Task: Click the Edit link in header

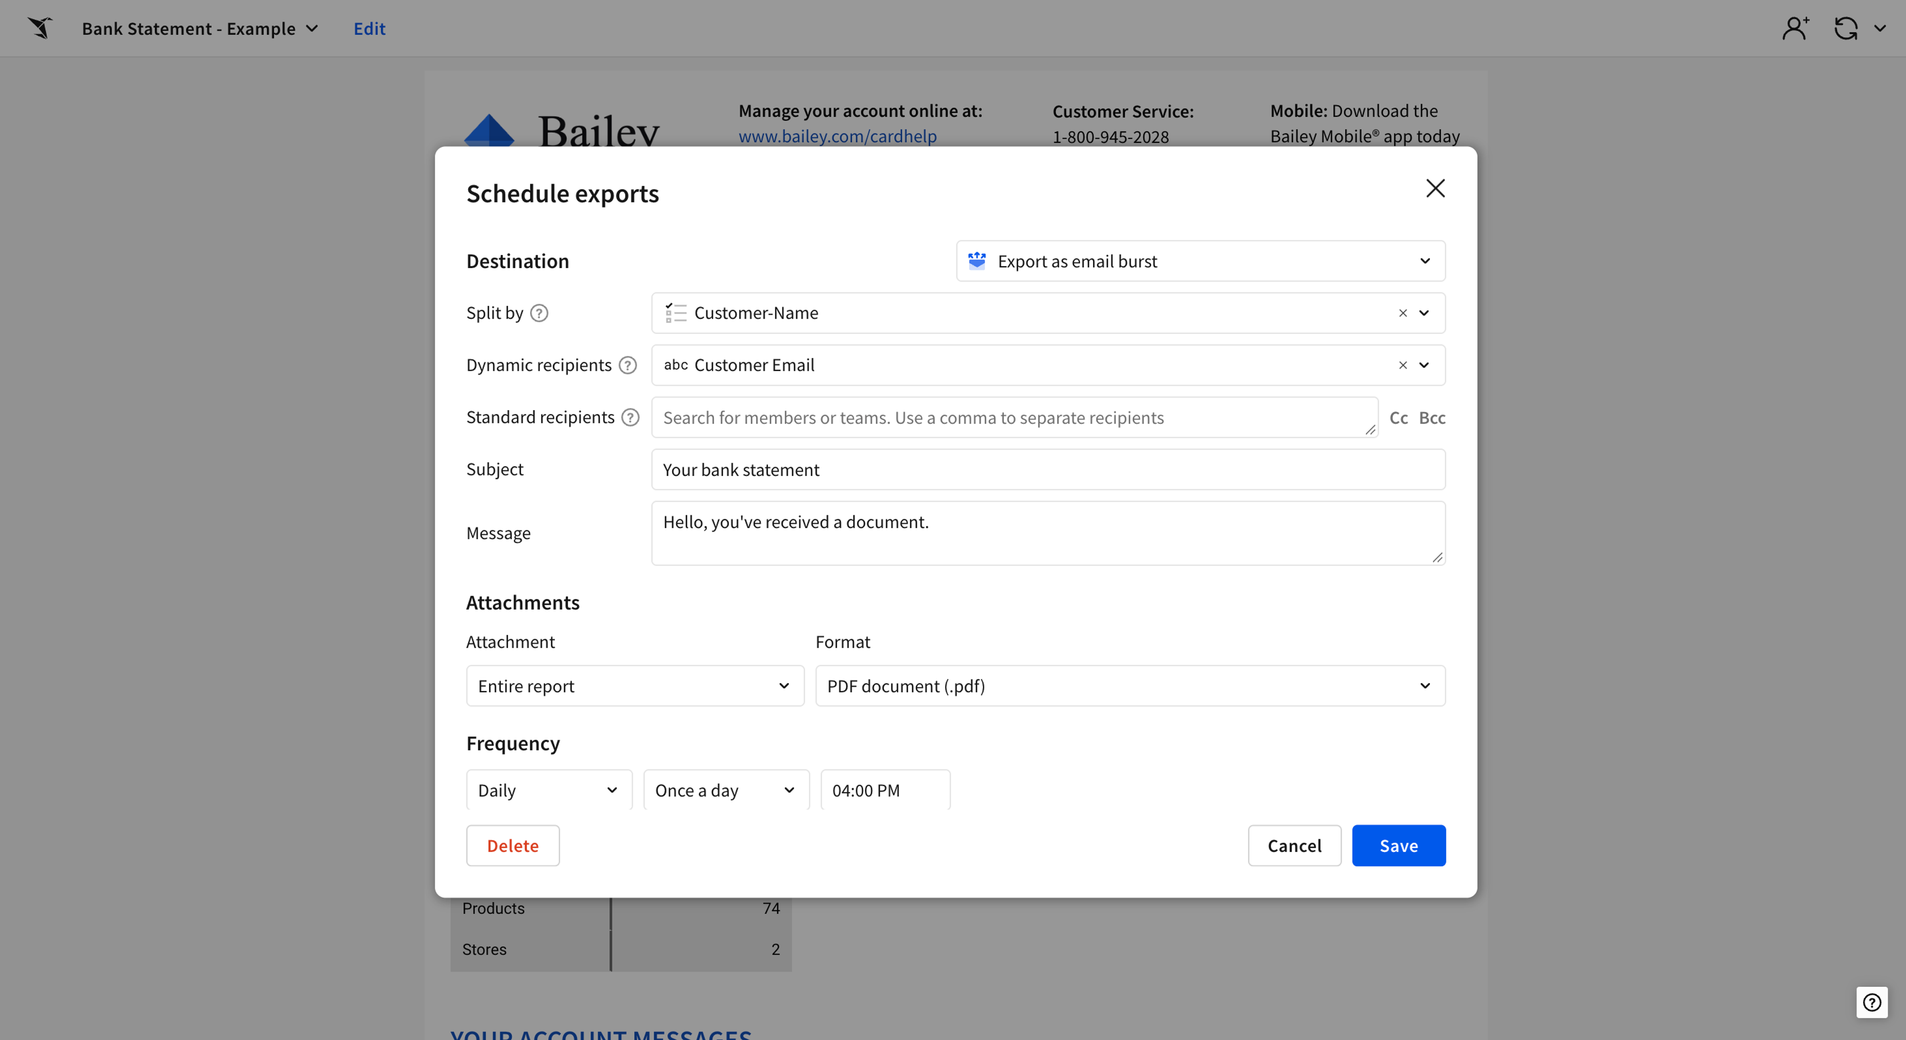Action: (369, 28)
